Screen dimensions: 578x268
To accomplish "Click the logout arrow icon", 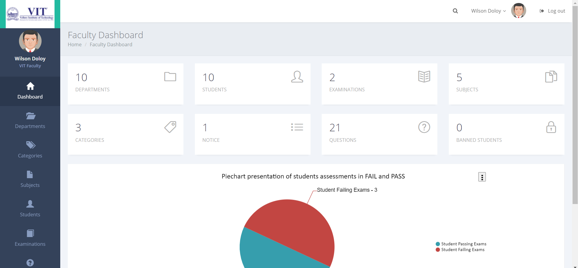I will (542, 11).
